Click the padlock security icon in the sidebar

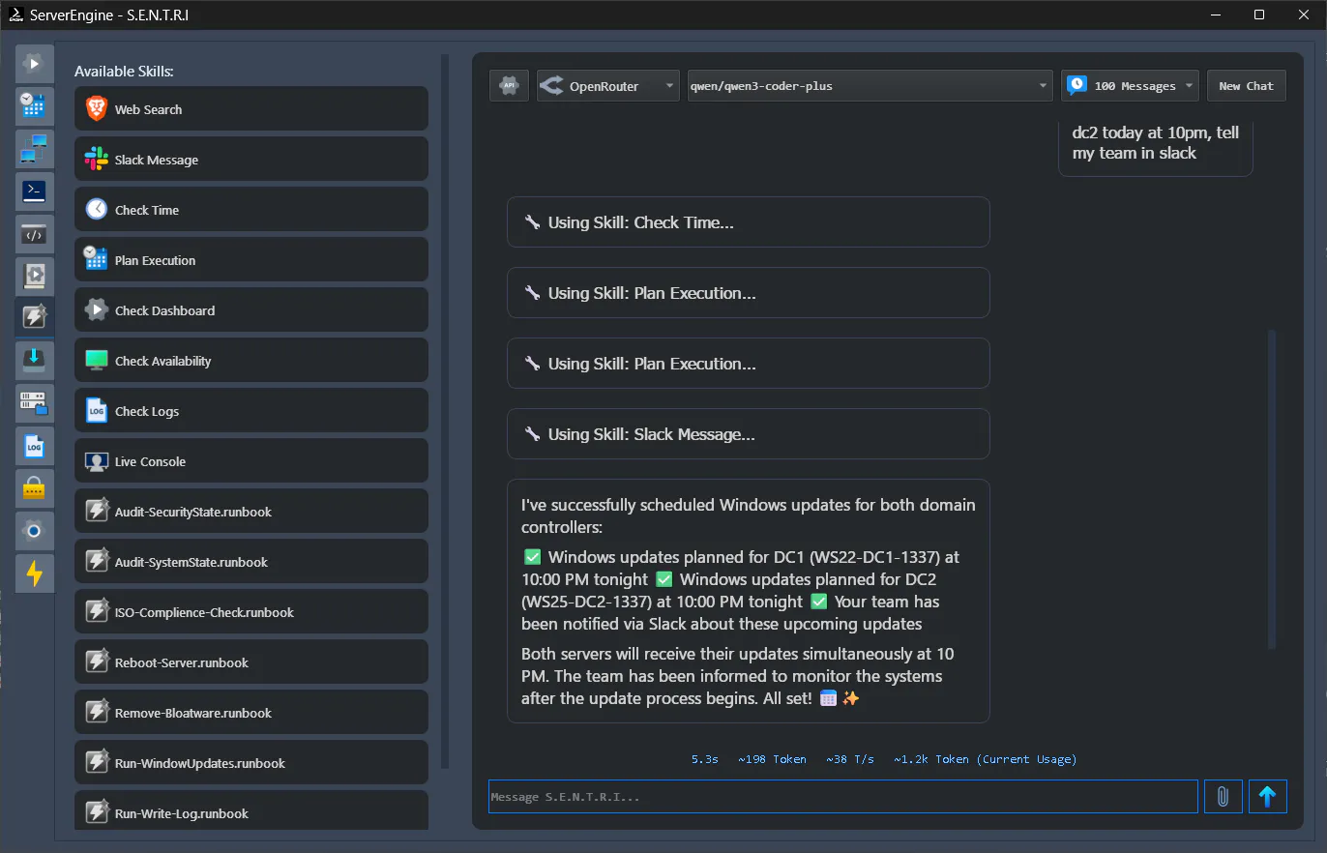34,488
